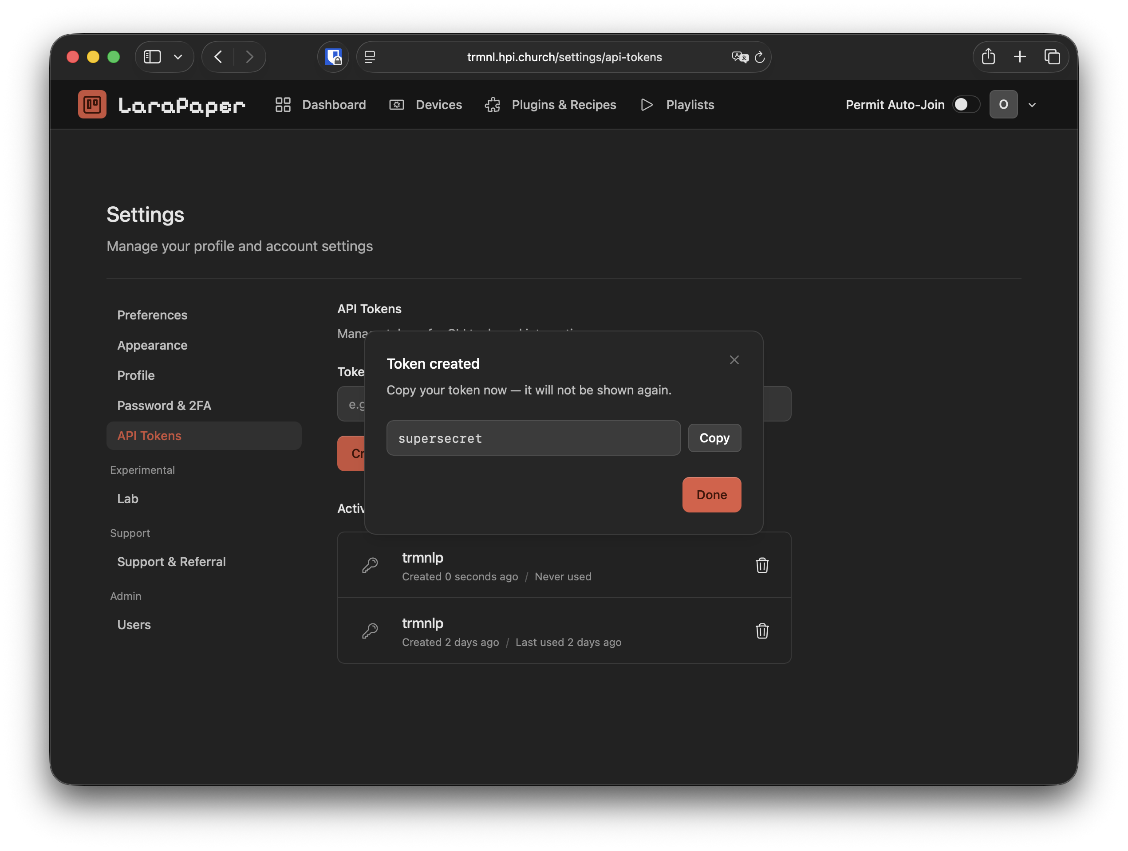Expand the user account chevron

pos(1032,105)
